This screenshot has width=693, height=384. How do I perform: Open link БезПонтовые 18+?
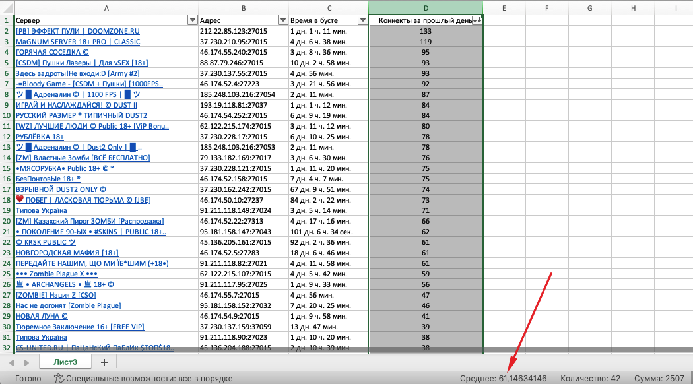48,179
